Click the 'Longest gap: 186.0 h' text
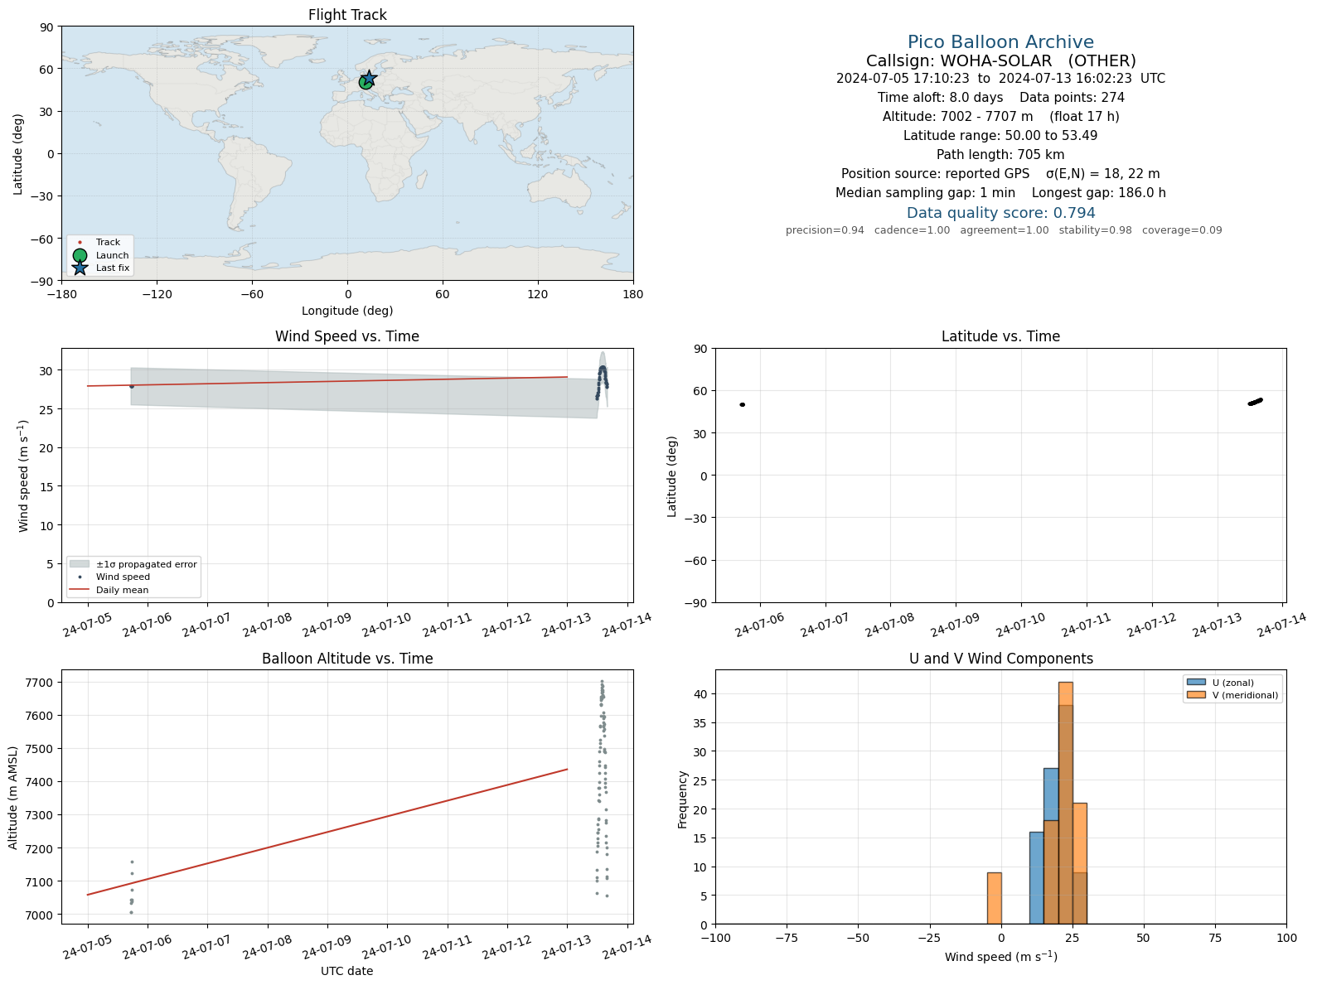This screenshot has width=1317, height=985. tap(1098, 193)
